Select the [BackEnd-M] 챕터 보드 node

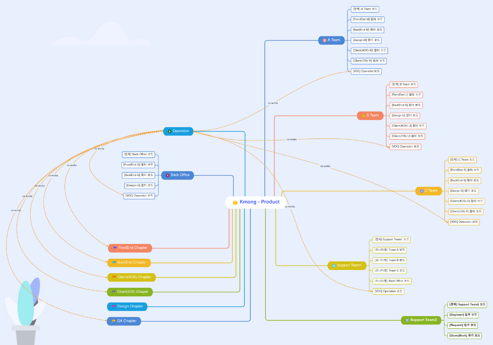click(368, 30)
